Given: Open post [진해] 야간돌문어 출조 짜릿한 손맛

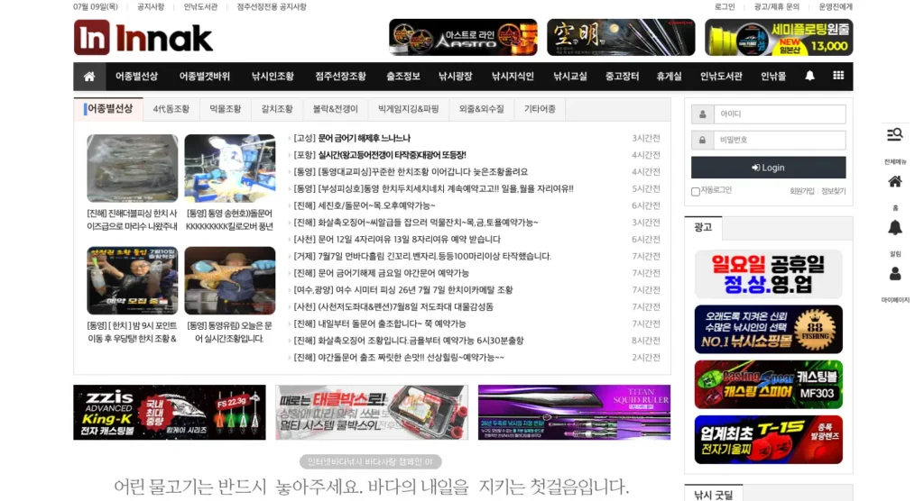Looking at the screenshot, I should pyautogui.click(x=399, y=358).
